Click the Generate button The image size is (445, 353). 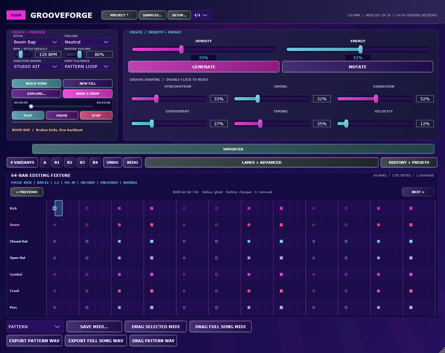tap(204, 67)
